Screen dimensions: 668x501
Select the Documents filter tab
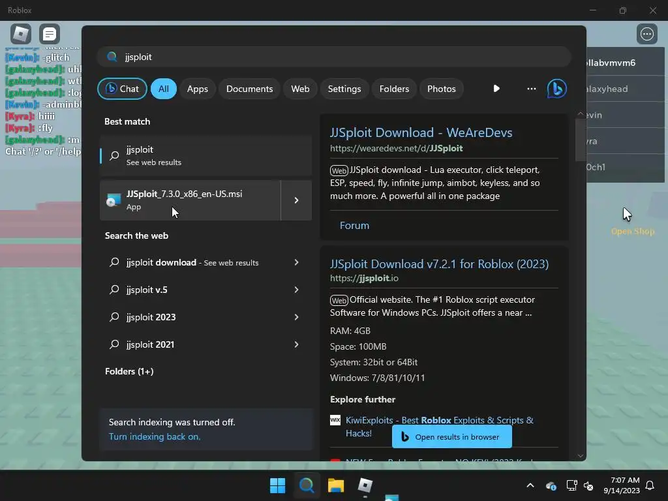[250, 89]
